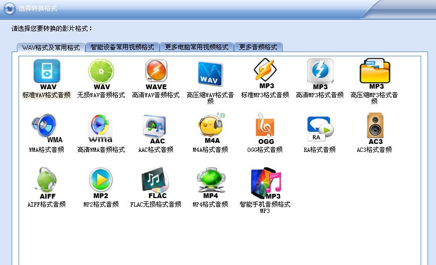Click the 标准MP3格式音频 label
436x265 pixels.
(x=265, y=95)
